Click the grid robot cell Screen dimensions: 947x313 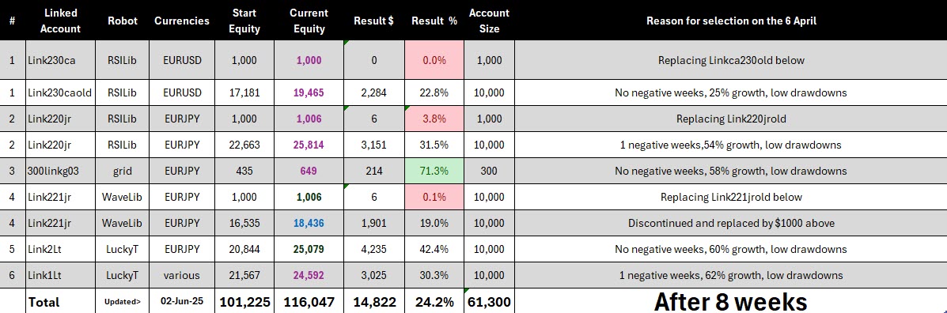pos(123,171)
